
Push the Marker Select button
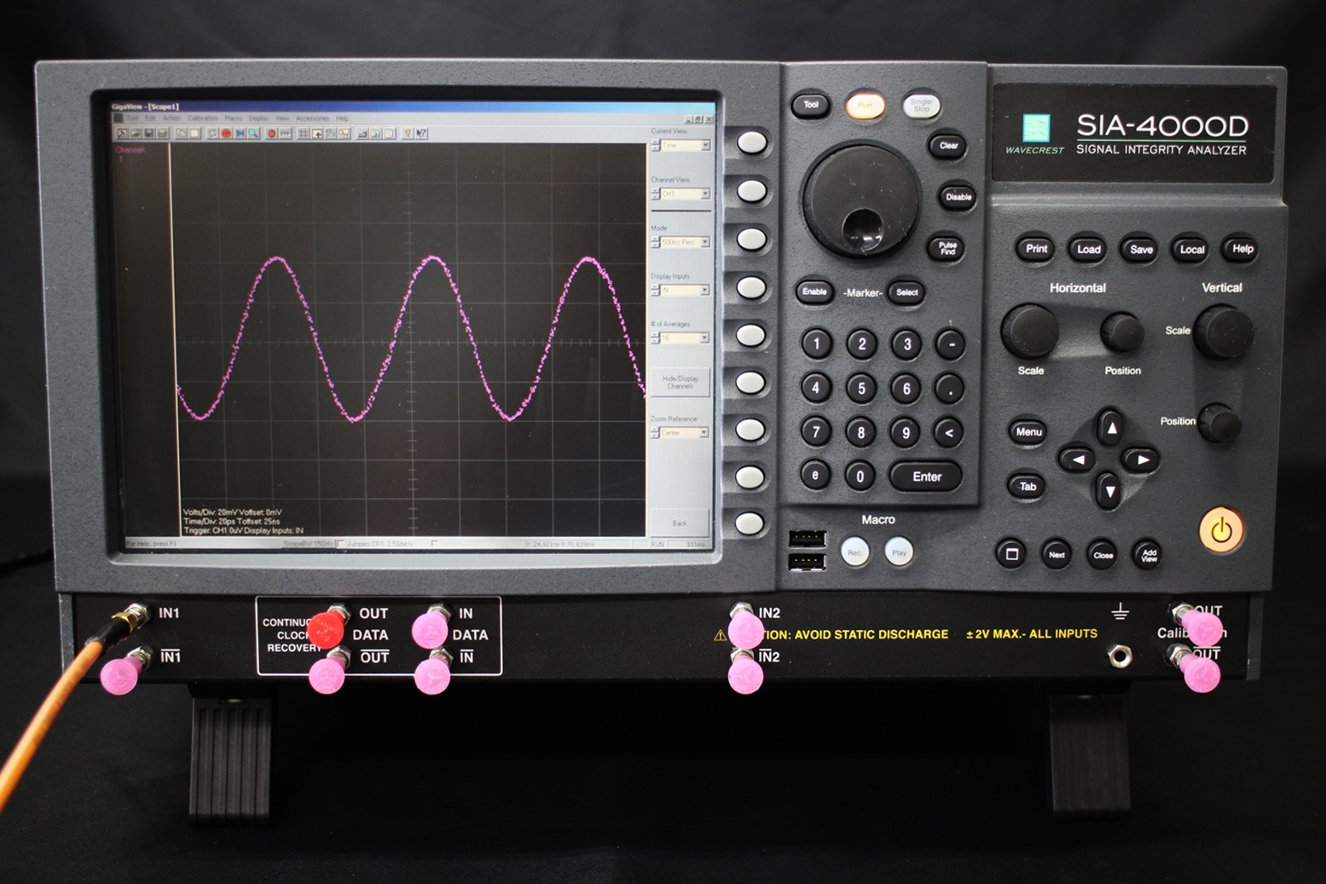(906, 292)
